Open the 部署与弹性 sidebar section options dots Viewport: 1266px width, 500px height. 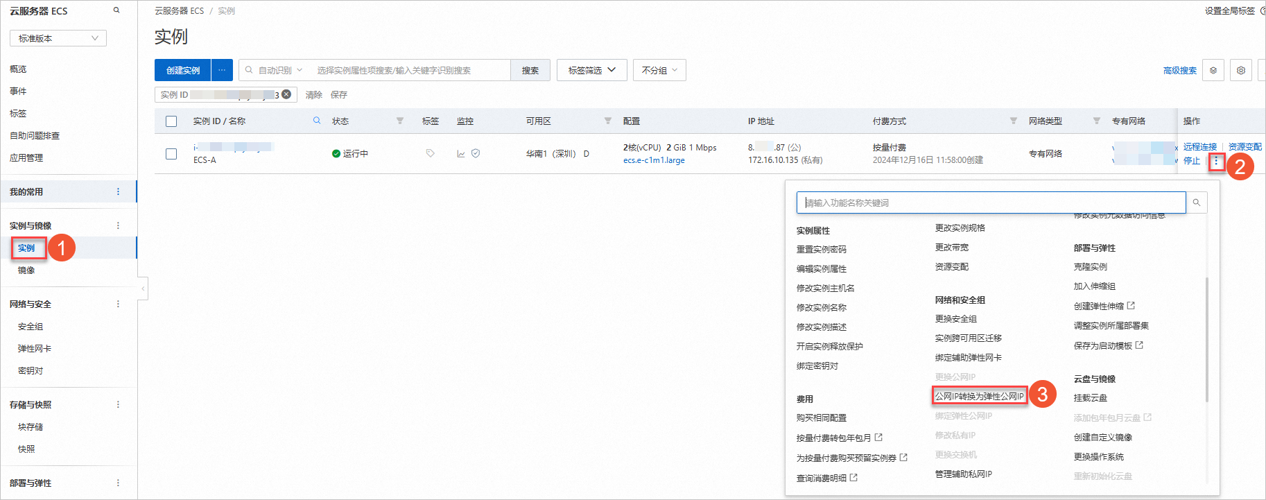click(118, 483)
